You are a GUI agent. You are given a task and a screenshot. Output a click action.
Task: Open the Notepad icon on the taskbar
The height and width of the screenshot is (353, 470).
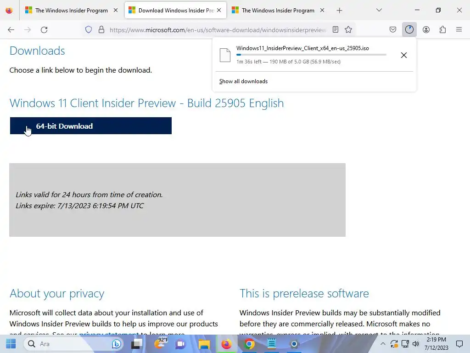[x=272, y=344]
